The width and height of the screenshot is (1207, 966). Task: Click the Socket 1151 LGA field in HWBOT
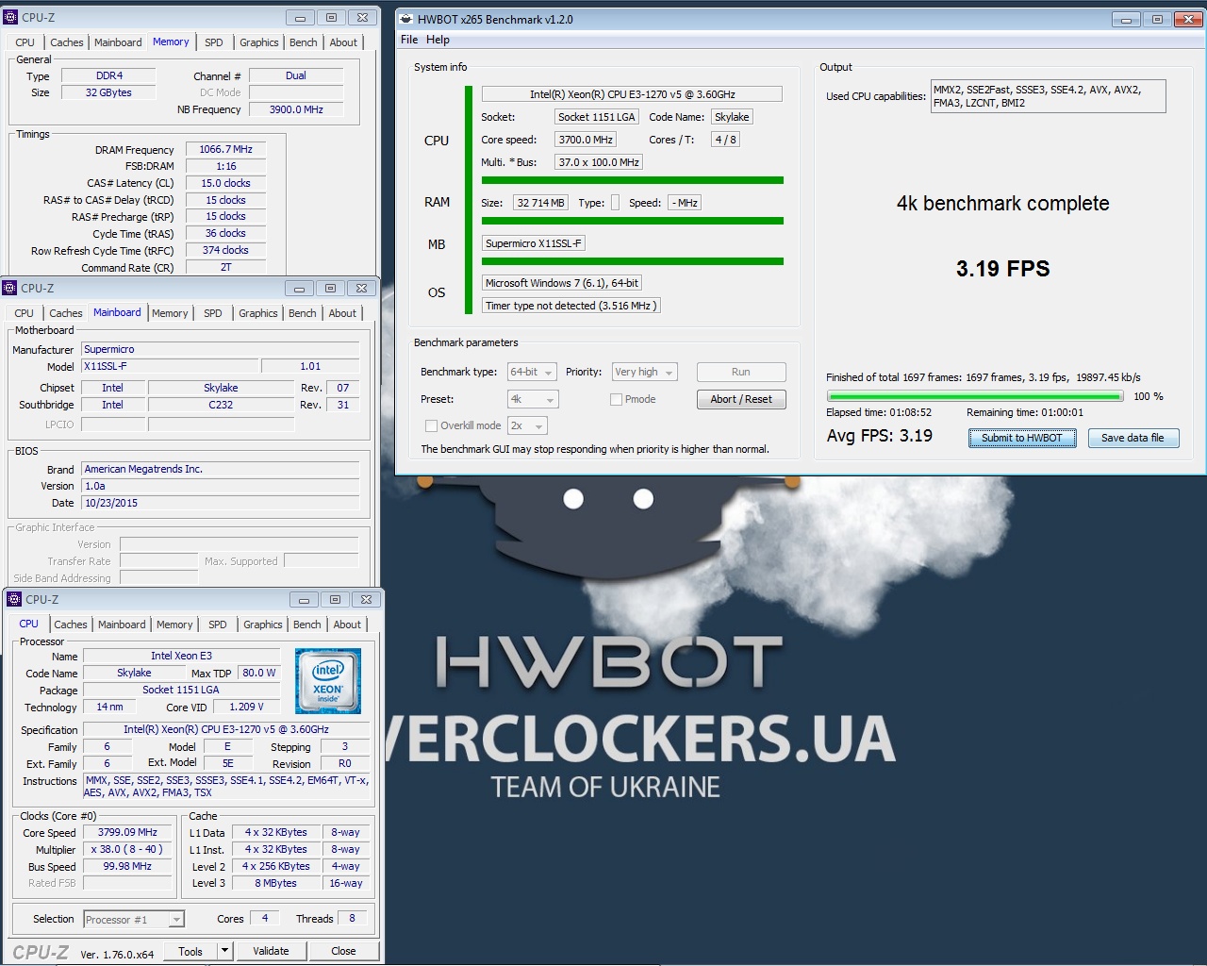point(597,117)
